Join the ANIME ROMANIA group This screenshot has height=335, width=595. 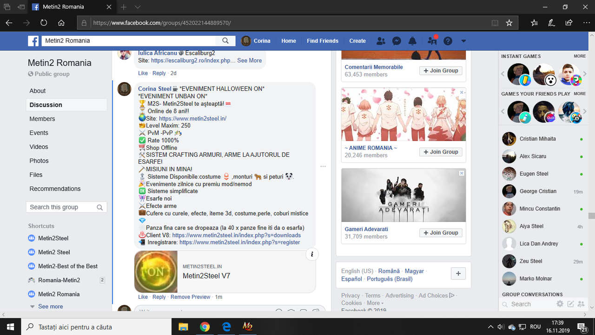coord(441,152)
